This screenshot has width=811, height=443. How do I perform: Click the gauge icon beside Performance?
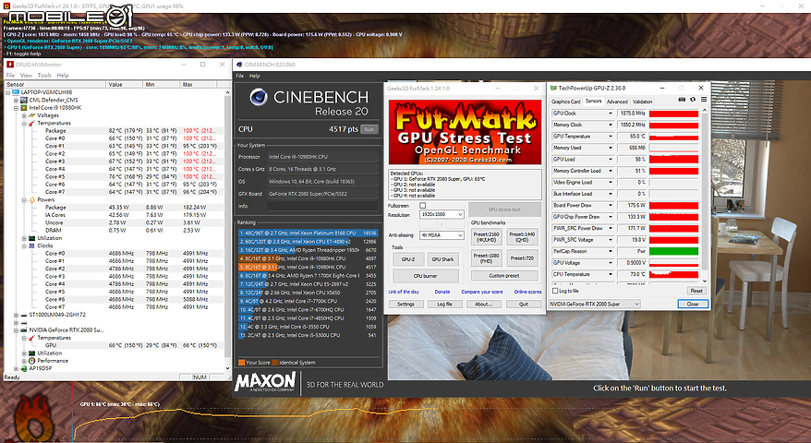point(32,361)
